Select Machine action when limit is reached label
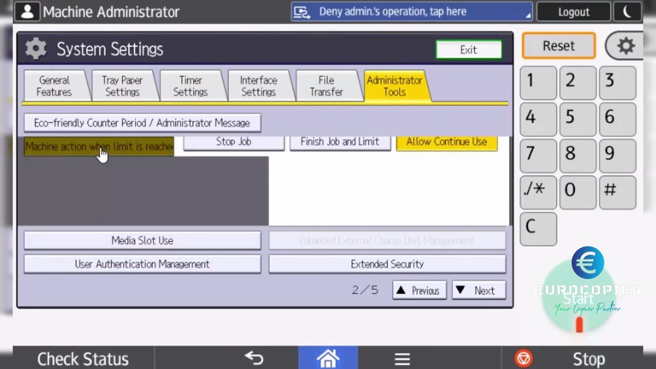 coord(99,147)
